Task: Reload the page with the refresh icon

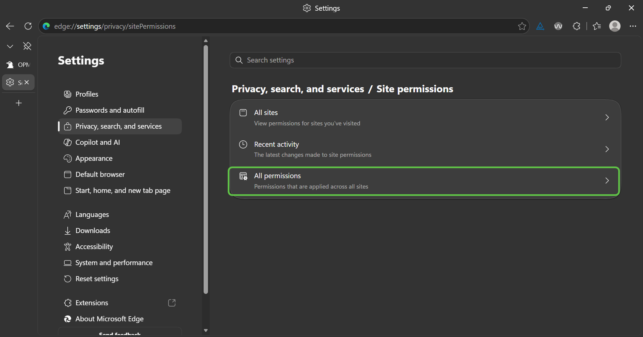Action: point(28,26)
